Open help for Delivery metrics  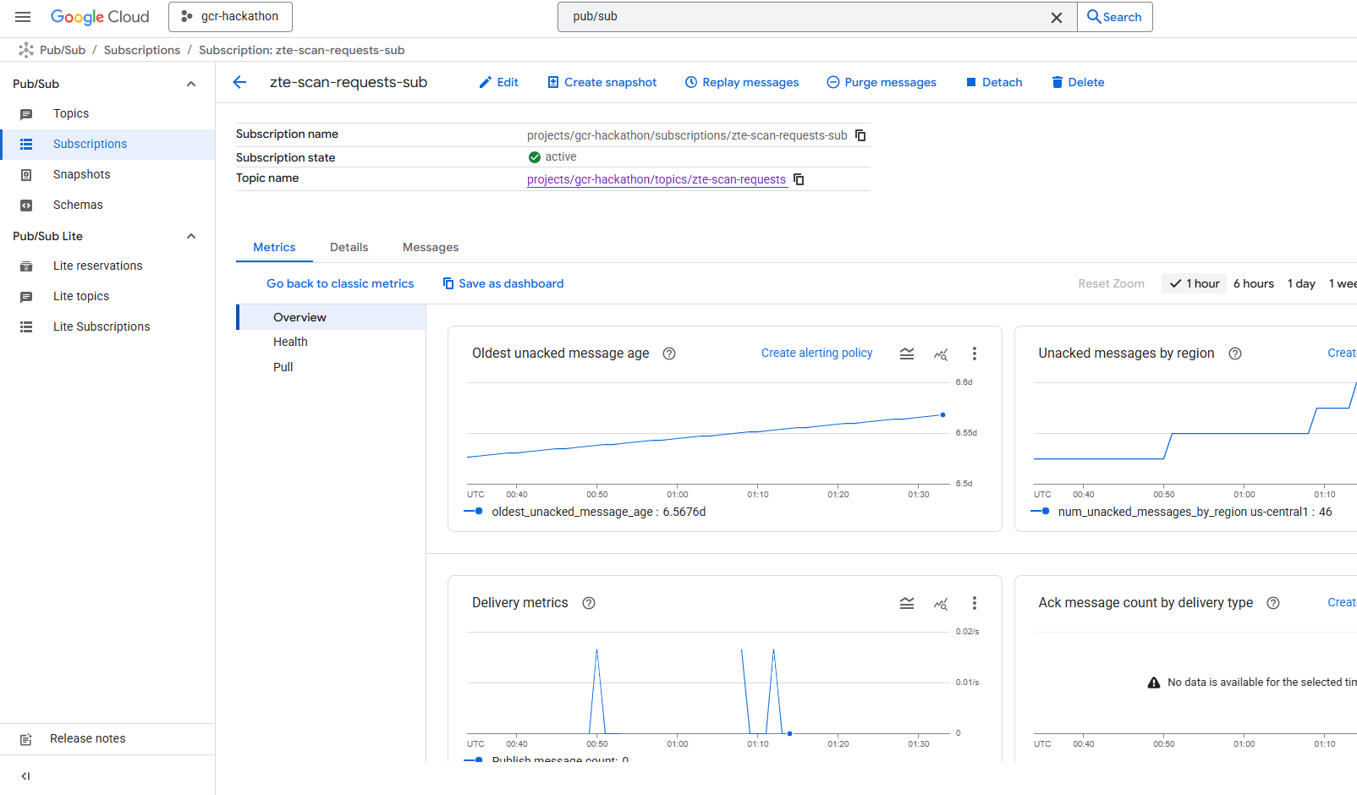point(589,603)
